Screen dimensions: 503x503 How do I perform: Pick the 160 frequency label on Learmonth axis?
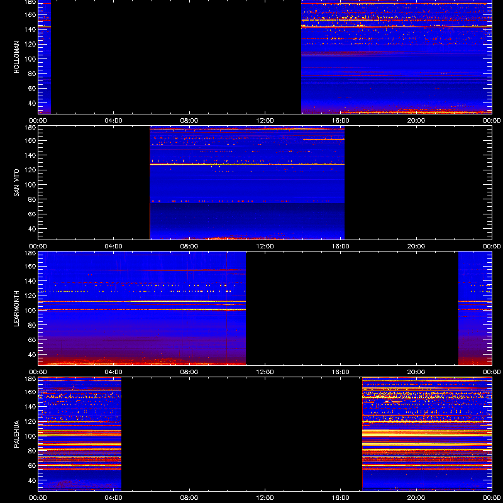coord(30,266)
